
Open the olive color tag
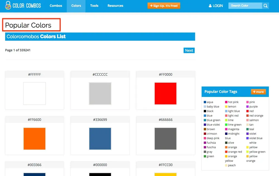(231, 143)
